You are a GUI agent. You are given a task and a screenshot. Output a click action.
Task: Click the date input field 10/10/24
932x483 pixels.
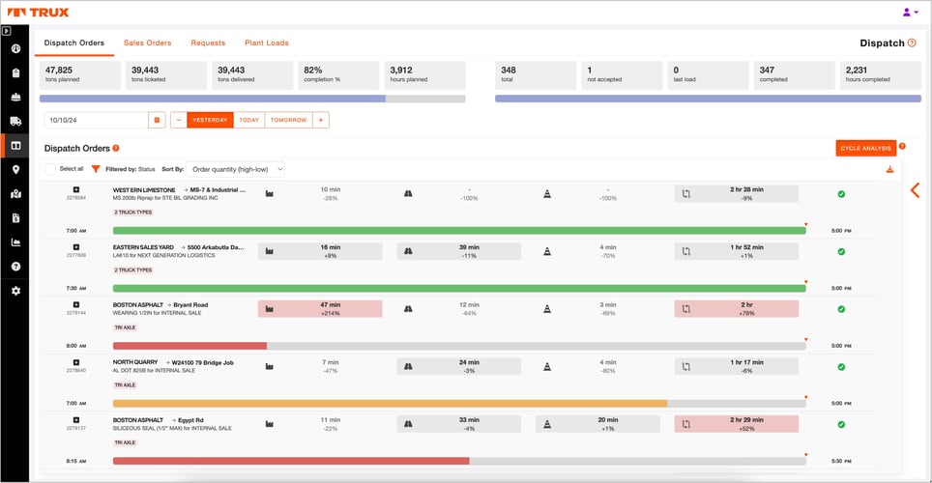click(x=97, y=120)
